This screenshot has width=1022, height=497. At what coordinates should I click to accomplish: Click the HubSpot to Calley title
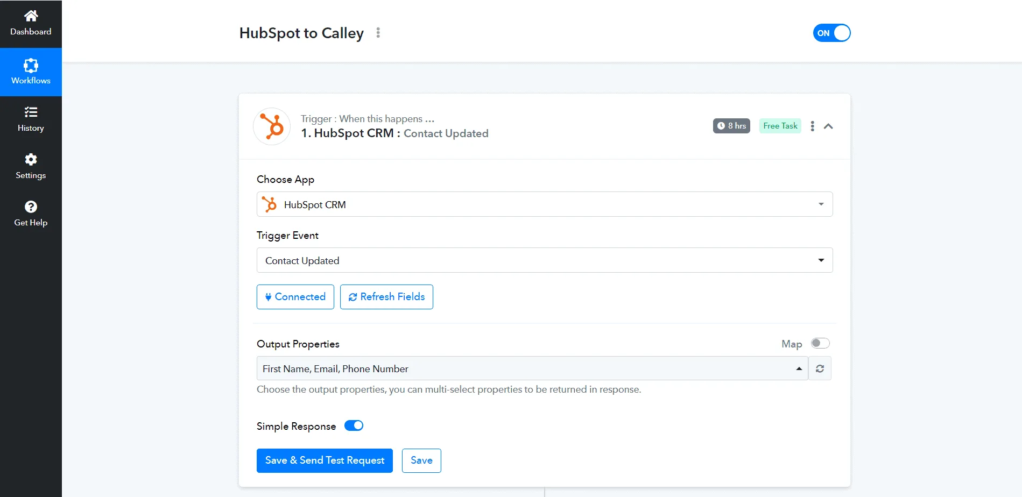pos(301,33)
